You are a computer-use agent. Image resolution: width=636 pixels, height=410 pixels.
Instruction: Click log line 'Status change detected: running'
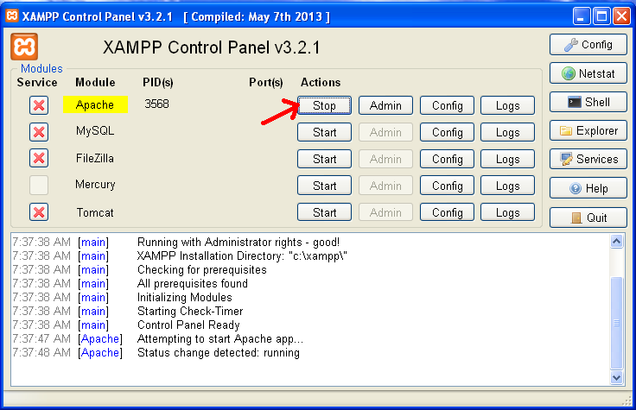point(219,352)
